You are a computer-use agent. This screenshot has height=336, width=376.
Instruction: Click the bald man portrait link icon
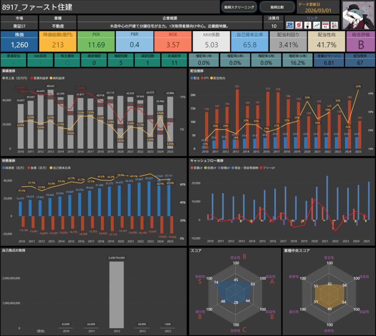308,25
